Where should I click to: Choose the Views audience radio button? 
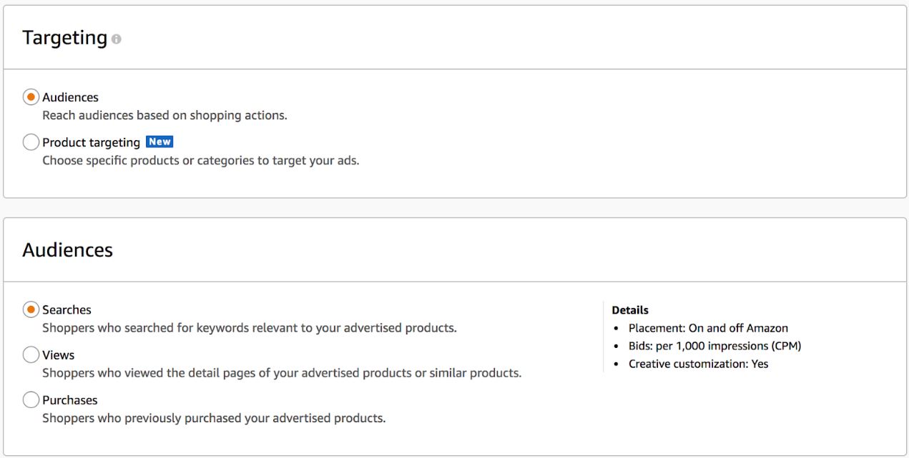pyautogui.click(x=31, y=354)
